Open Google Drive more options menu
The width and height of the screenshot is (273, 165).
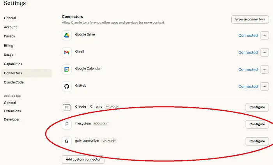(265, 35)
